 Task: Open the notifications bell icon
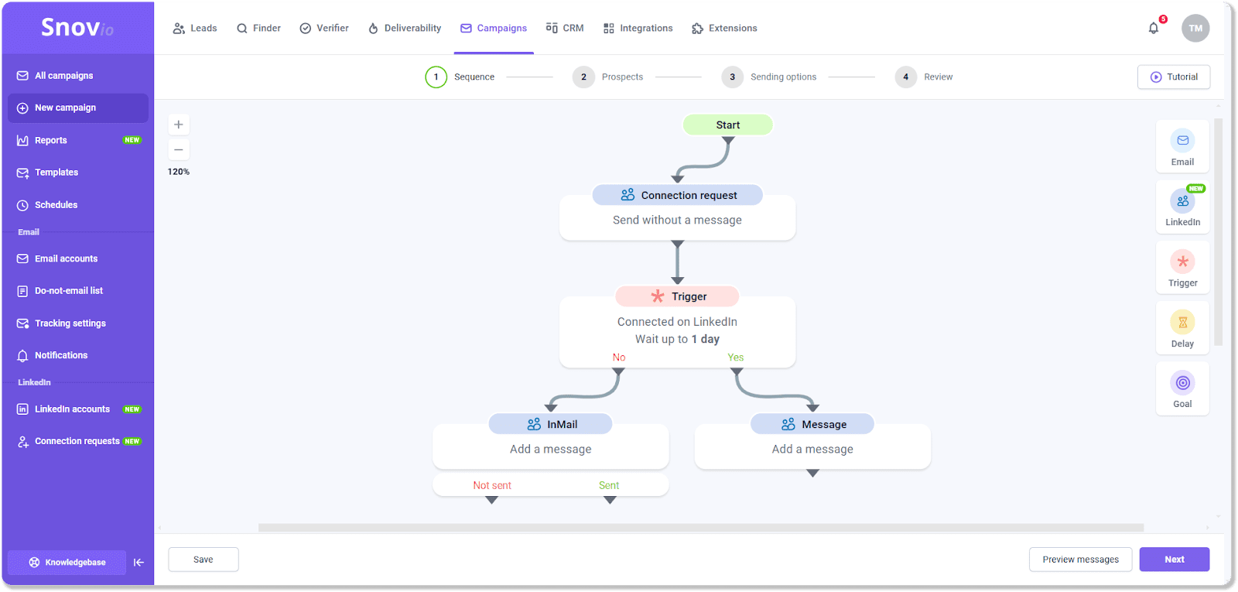pos(1154,29)
